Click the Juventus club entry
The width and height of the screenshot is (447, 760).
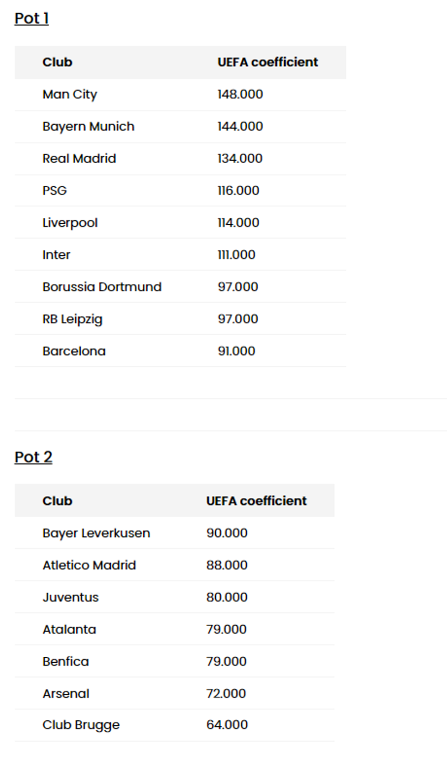pyautogui.click(x=71, y=597)
